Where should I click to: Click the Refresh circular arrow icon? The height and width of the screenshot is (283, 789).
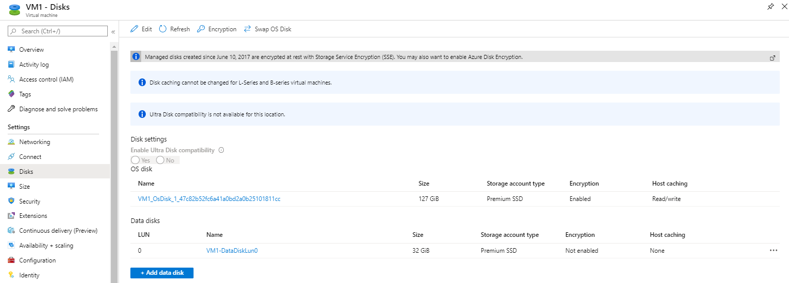163,29
